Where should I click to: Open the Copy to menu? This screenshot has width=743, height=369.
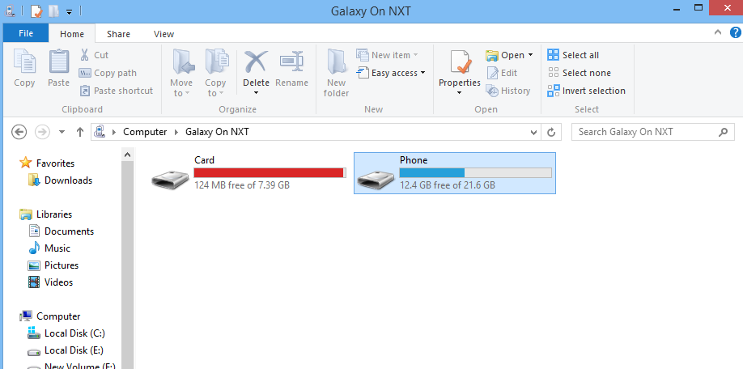pos(215,73)
